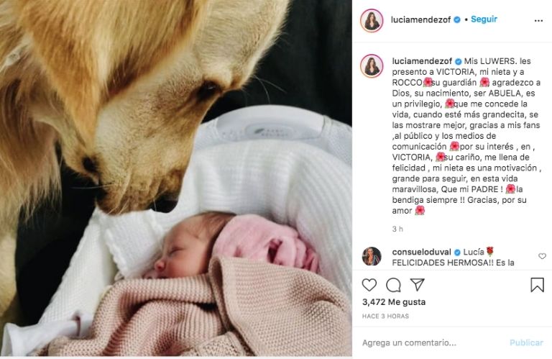Open comment speech bubble icon
Image resolution: width=552 pixels, height=359 pixels.
coord(393,285)
